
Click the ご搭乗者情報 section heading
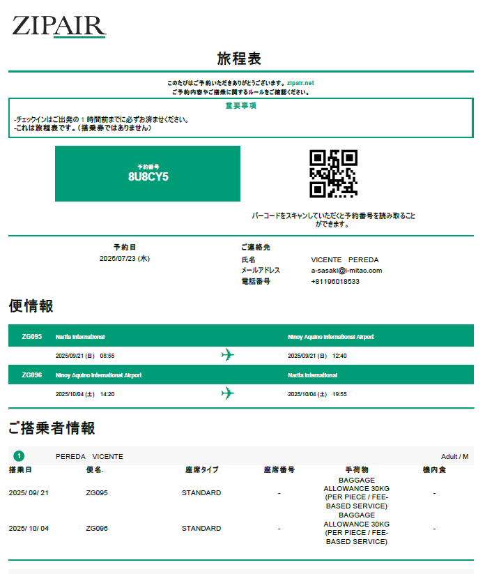52,428
